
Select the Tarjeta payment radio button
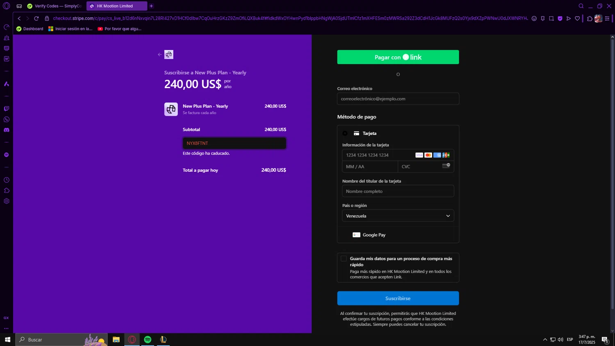click(345, 133)
